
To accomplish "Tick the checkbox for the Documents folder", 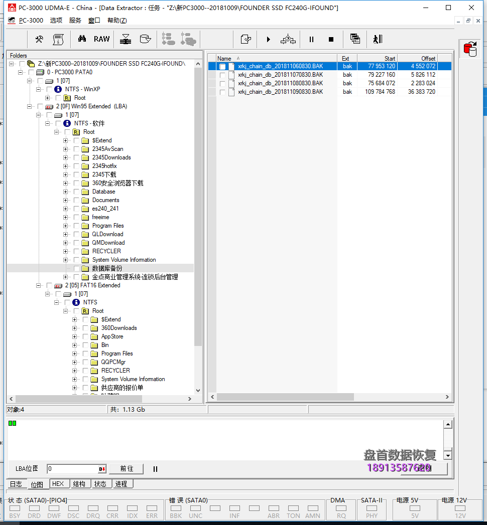I will tap(76, 200).
